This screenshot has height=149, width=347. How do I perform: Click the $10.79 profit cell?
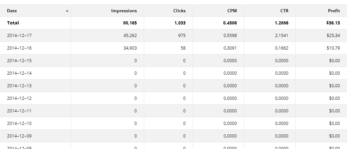point(333,48)
